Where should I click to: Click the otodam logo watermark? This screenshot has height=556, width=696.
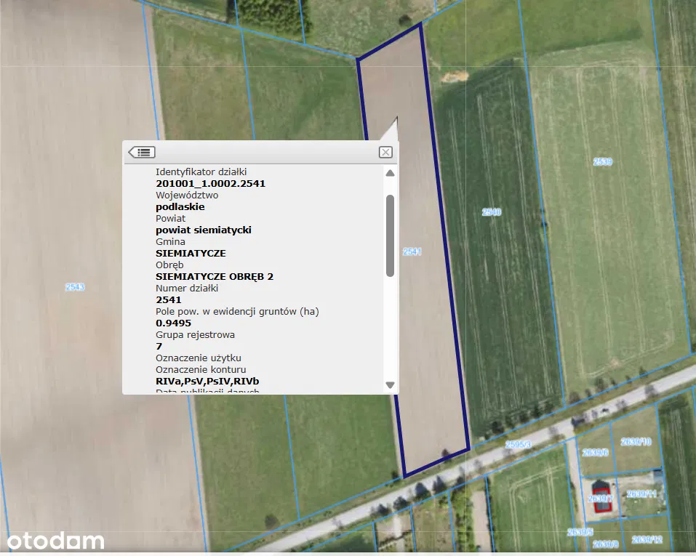(55, 541)
